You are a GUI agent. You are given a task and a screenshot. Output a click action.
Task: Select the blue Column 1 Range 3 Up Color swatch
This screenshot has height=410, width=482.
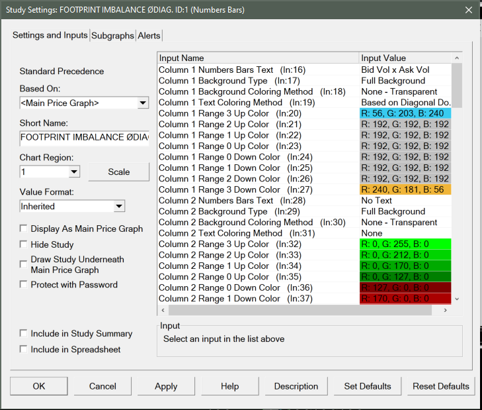(405, 113)
